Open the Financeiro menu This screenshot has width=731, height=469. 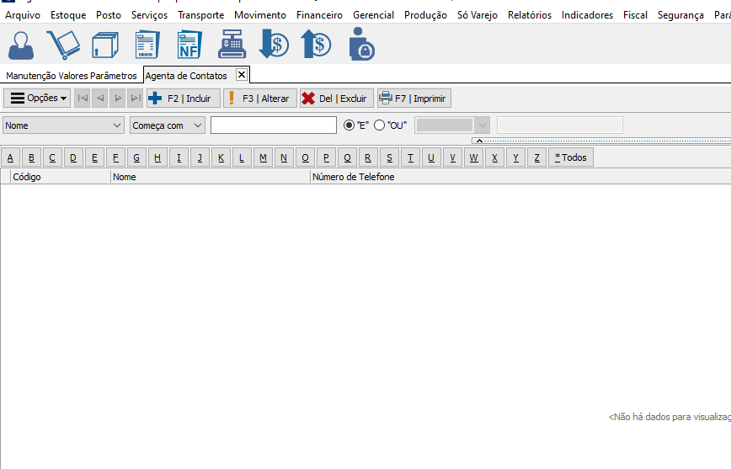pyautogui.click(x=319, y=15)
